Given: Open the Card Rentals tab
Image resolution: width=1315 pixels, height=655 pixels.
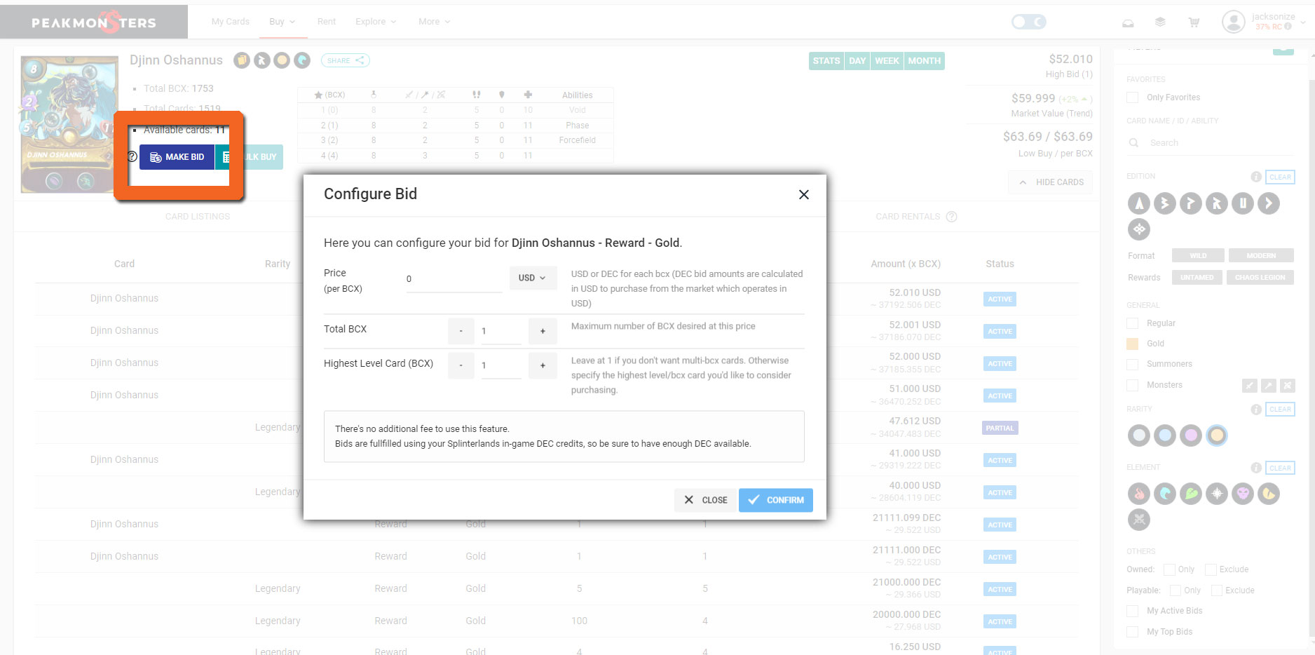Looking at the screenshot, I should [x=908, y=217].
